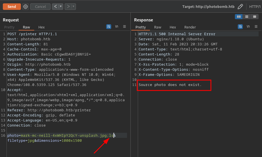
Task: Click the HTTP/1 protocol indicator
Action: (255, 6)
